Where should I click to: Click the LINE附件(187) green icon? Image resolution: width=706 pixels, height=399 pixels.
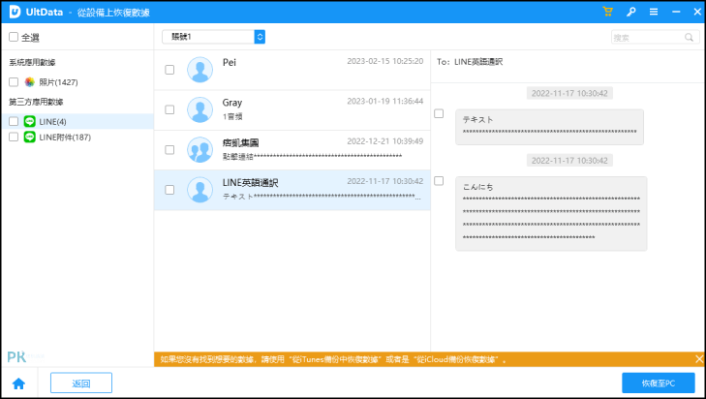coord(30,137)
